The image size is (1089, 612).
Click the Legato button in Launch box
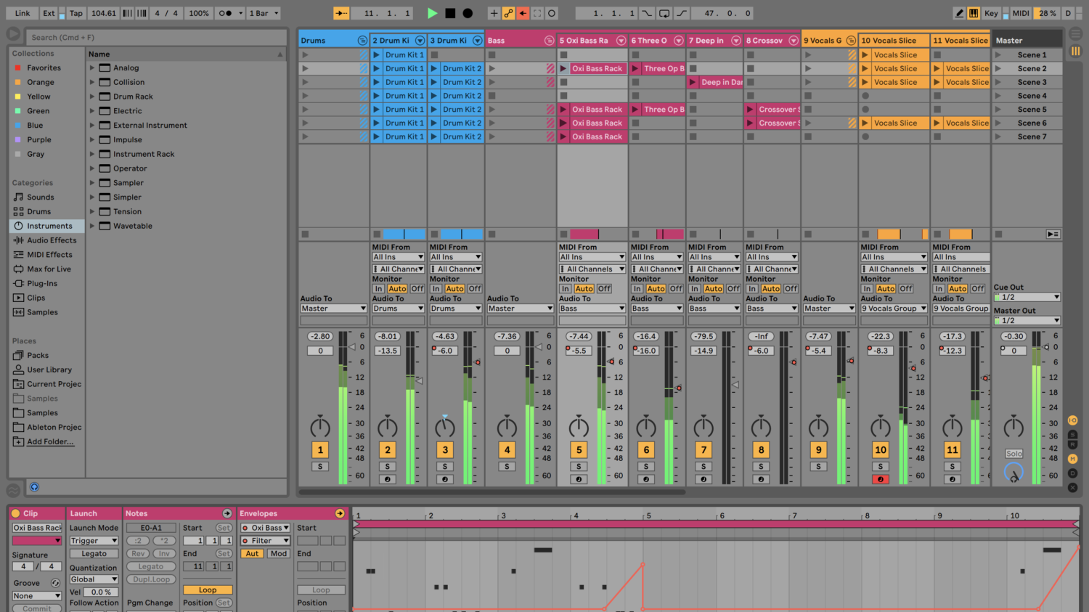94,554
